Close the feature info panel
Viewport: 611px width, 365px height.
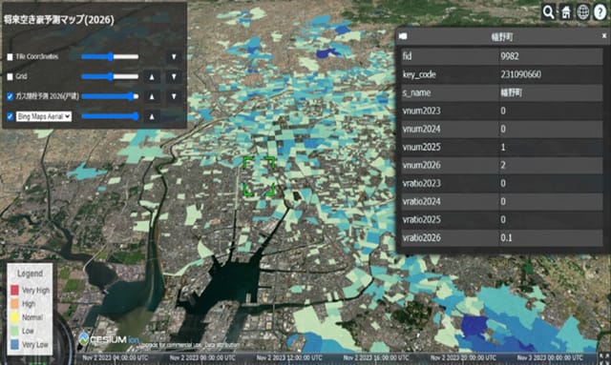(604, 36)
